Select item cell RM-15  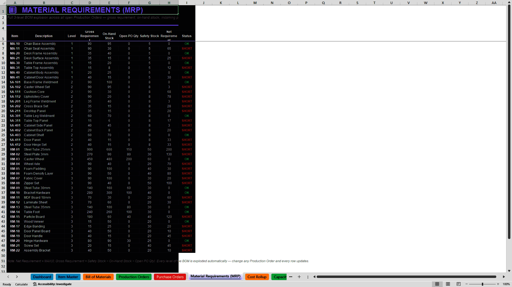15,217
